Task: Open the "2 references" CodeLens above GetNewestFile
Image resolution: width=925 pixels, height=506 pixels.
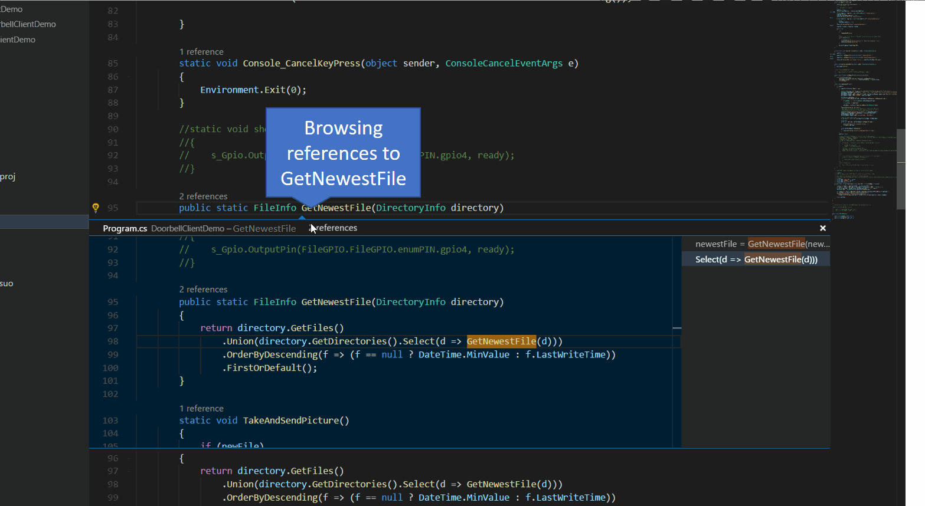Action: (203, 196)
